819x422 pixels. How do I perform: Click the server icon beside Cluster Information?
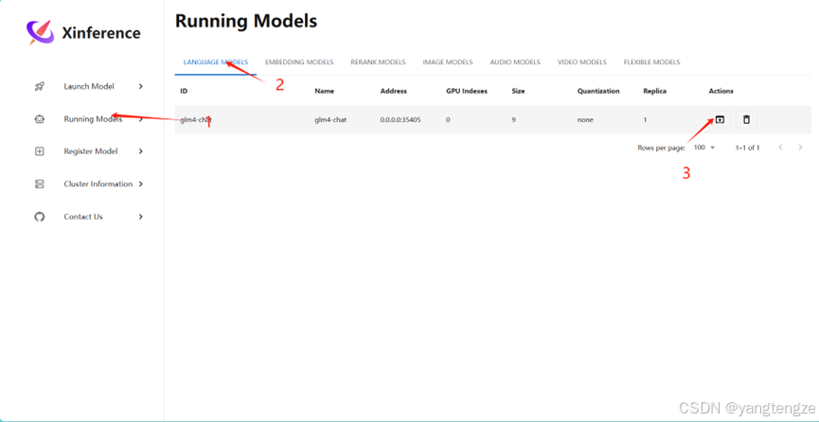click(39, 184)
